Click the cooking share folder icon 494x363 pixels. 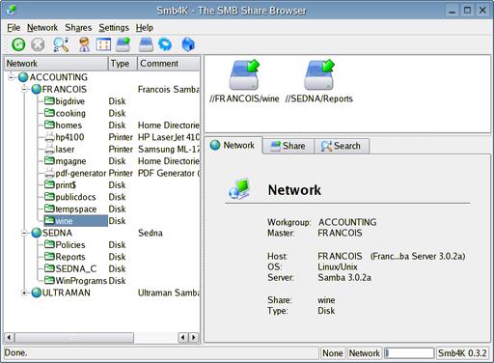(49, 113)
